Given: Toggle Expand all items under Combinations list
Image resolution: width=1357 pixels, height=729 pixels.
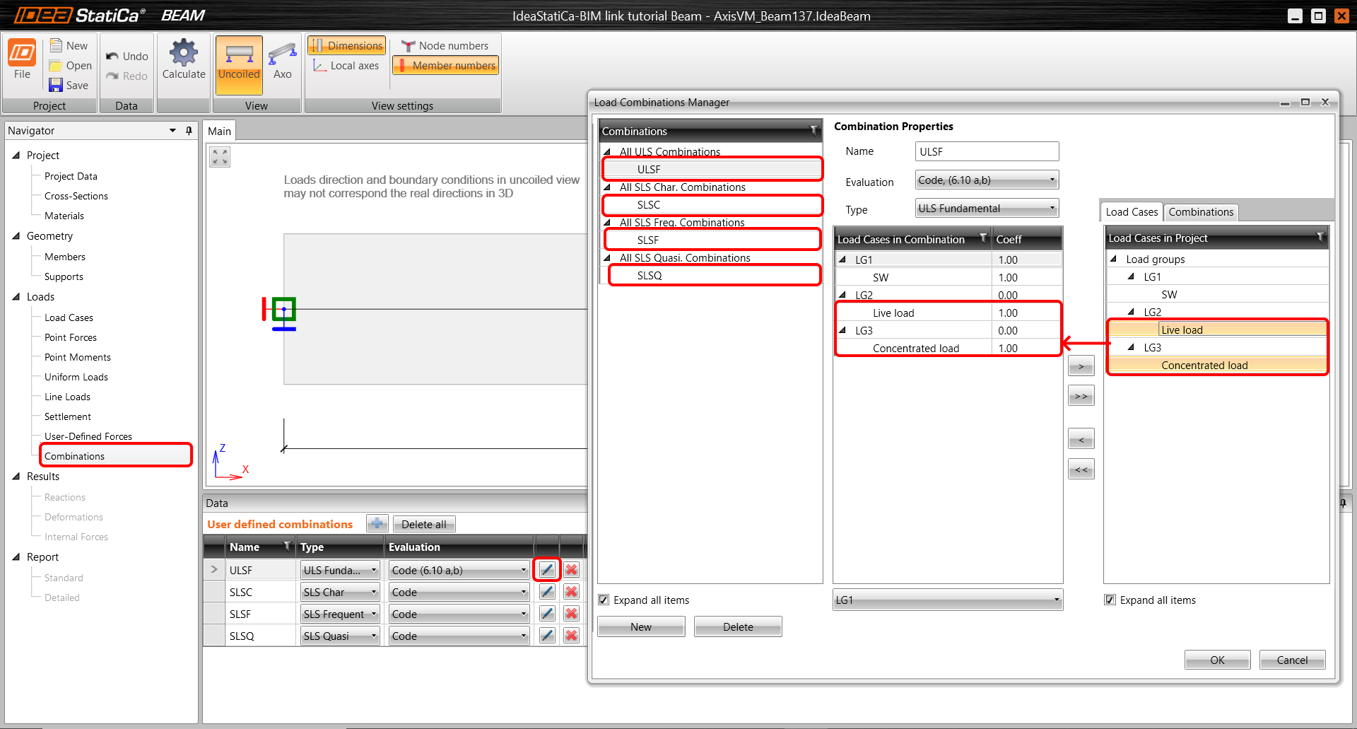Looking at the screenshot, I should click(604, 600).
